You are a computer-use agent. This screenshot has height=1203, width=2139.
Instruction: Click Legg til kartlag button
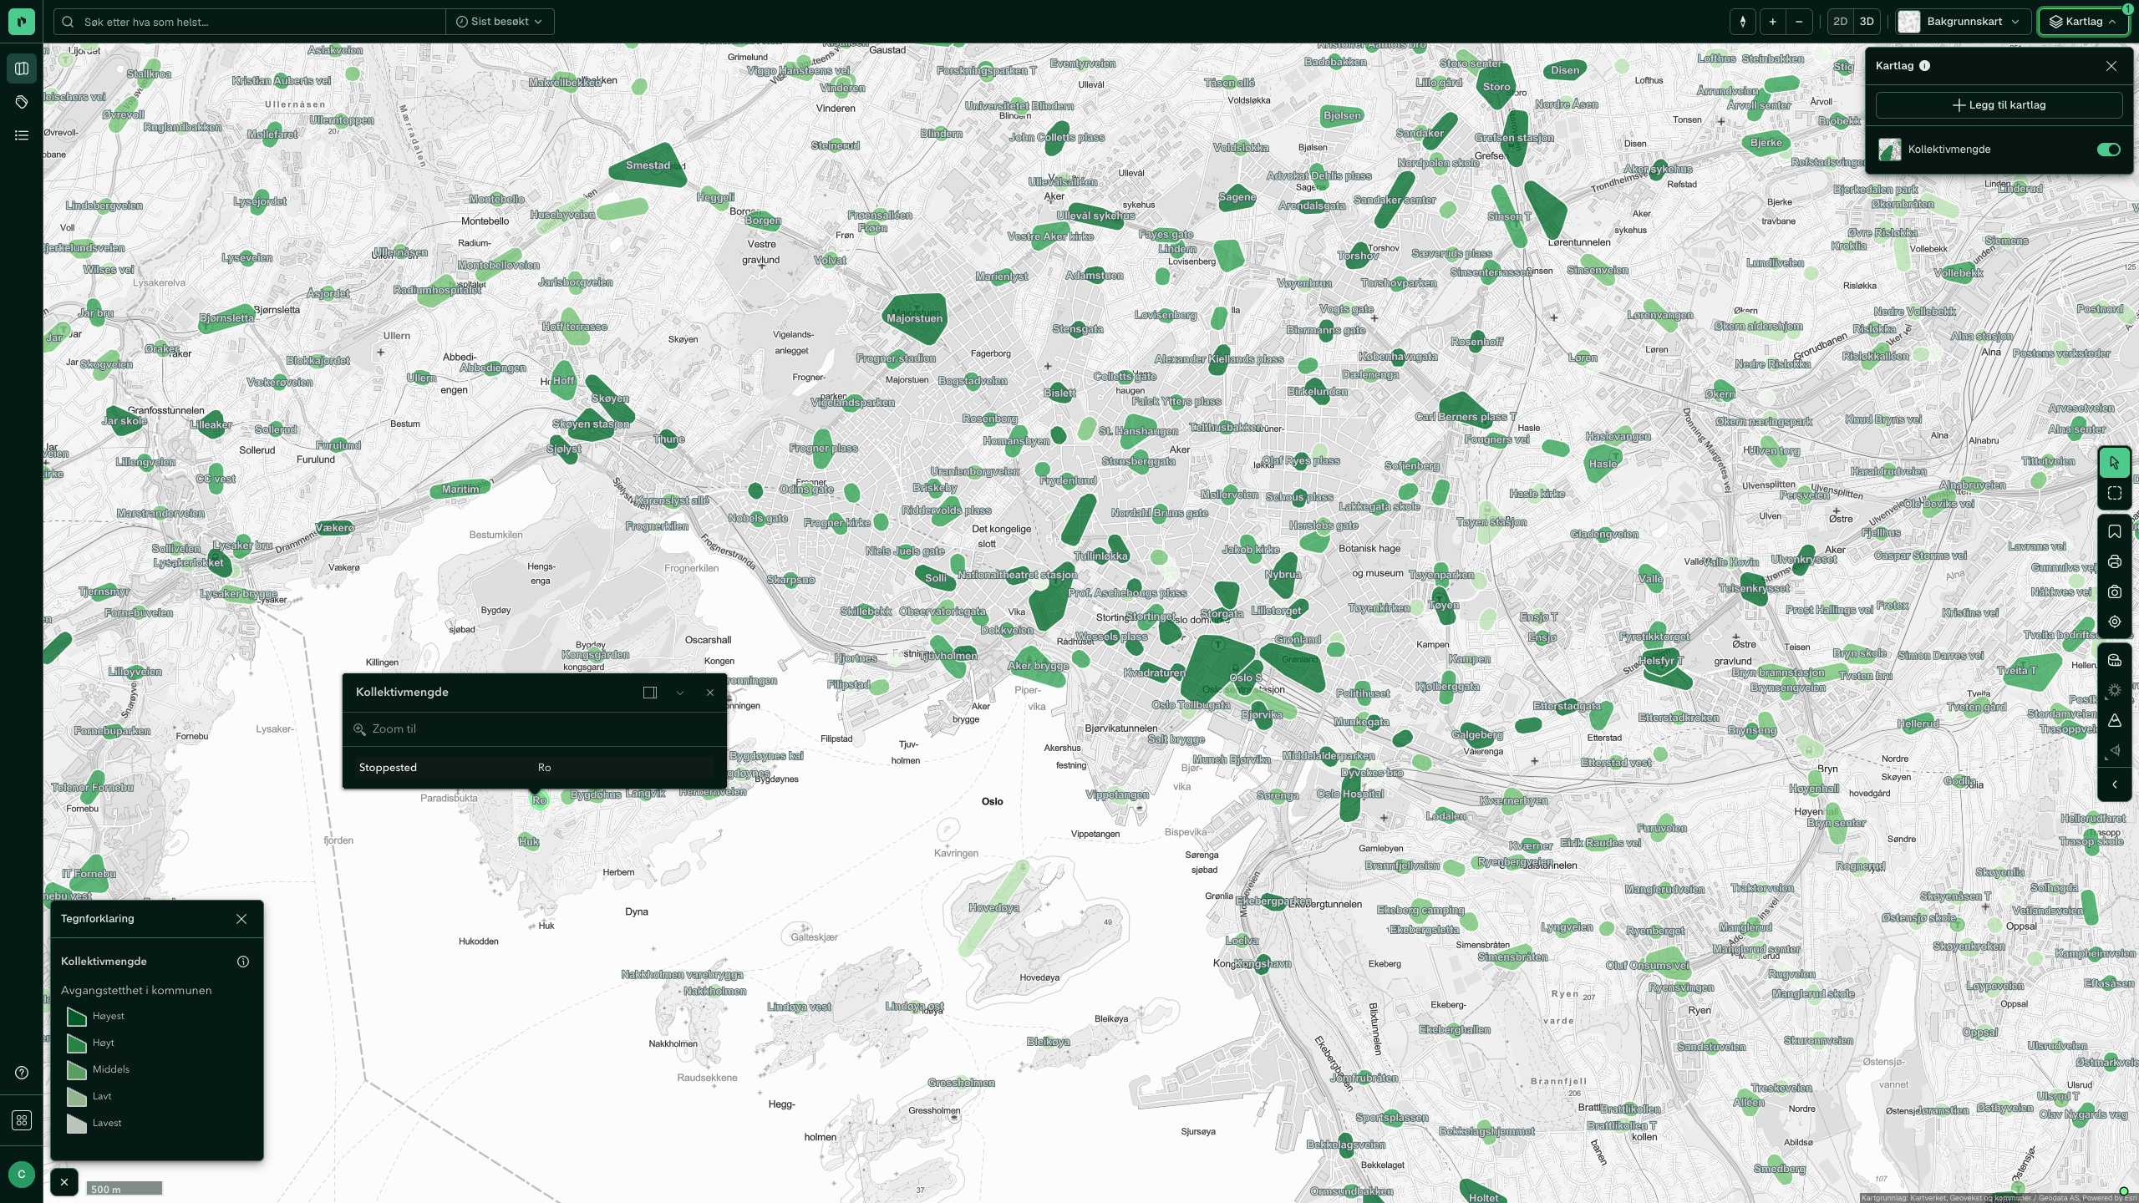[1999, 105]
